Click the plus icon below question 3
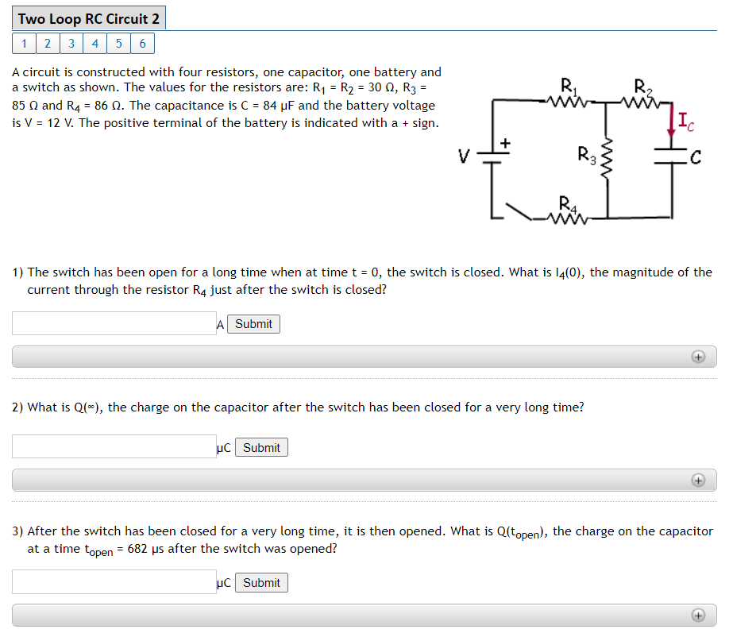729x637 pixels. 699,616
